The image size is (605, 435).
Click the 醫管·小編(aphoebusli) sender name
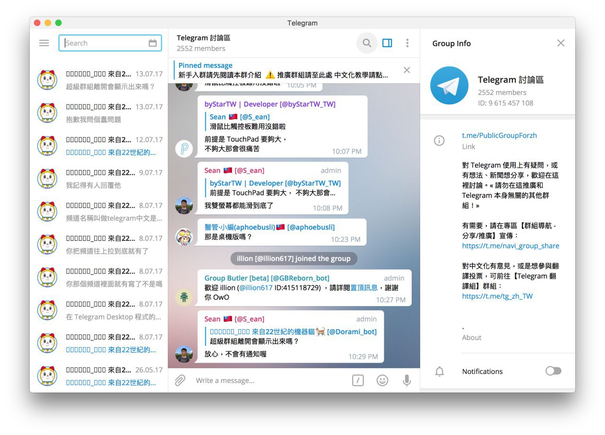coord(269,227)
